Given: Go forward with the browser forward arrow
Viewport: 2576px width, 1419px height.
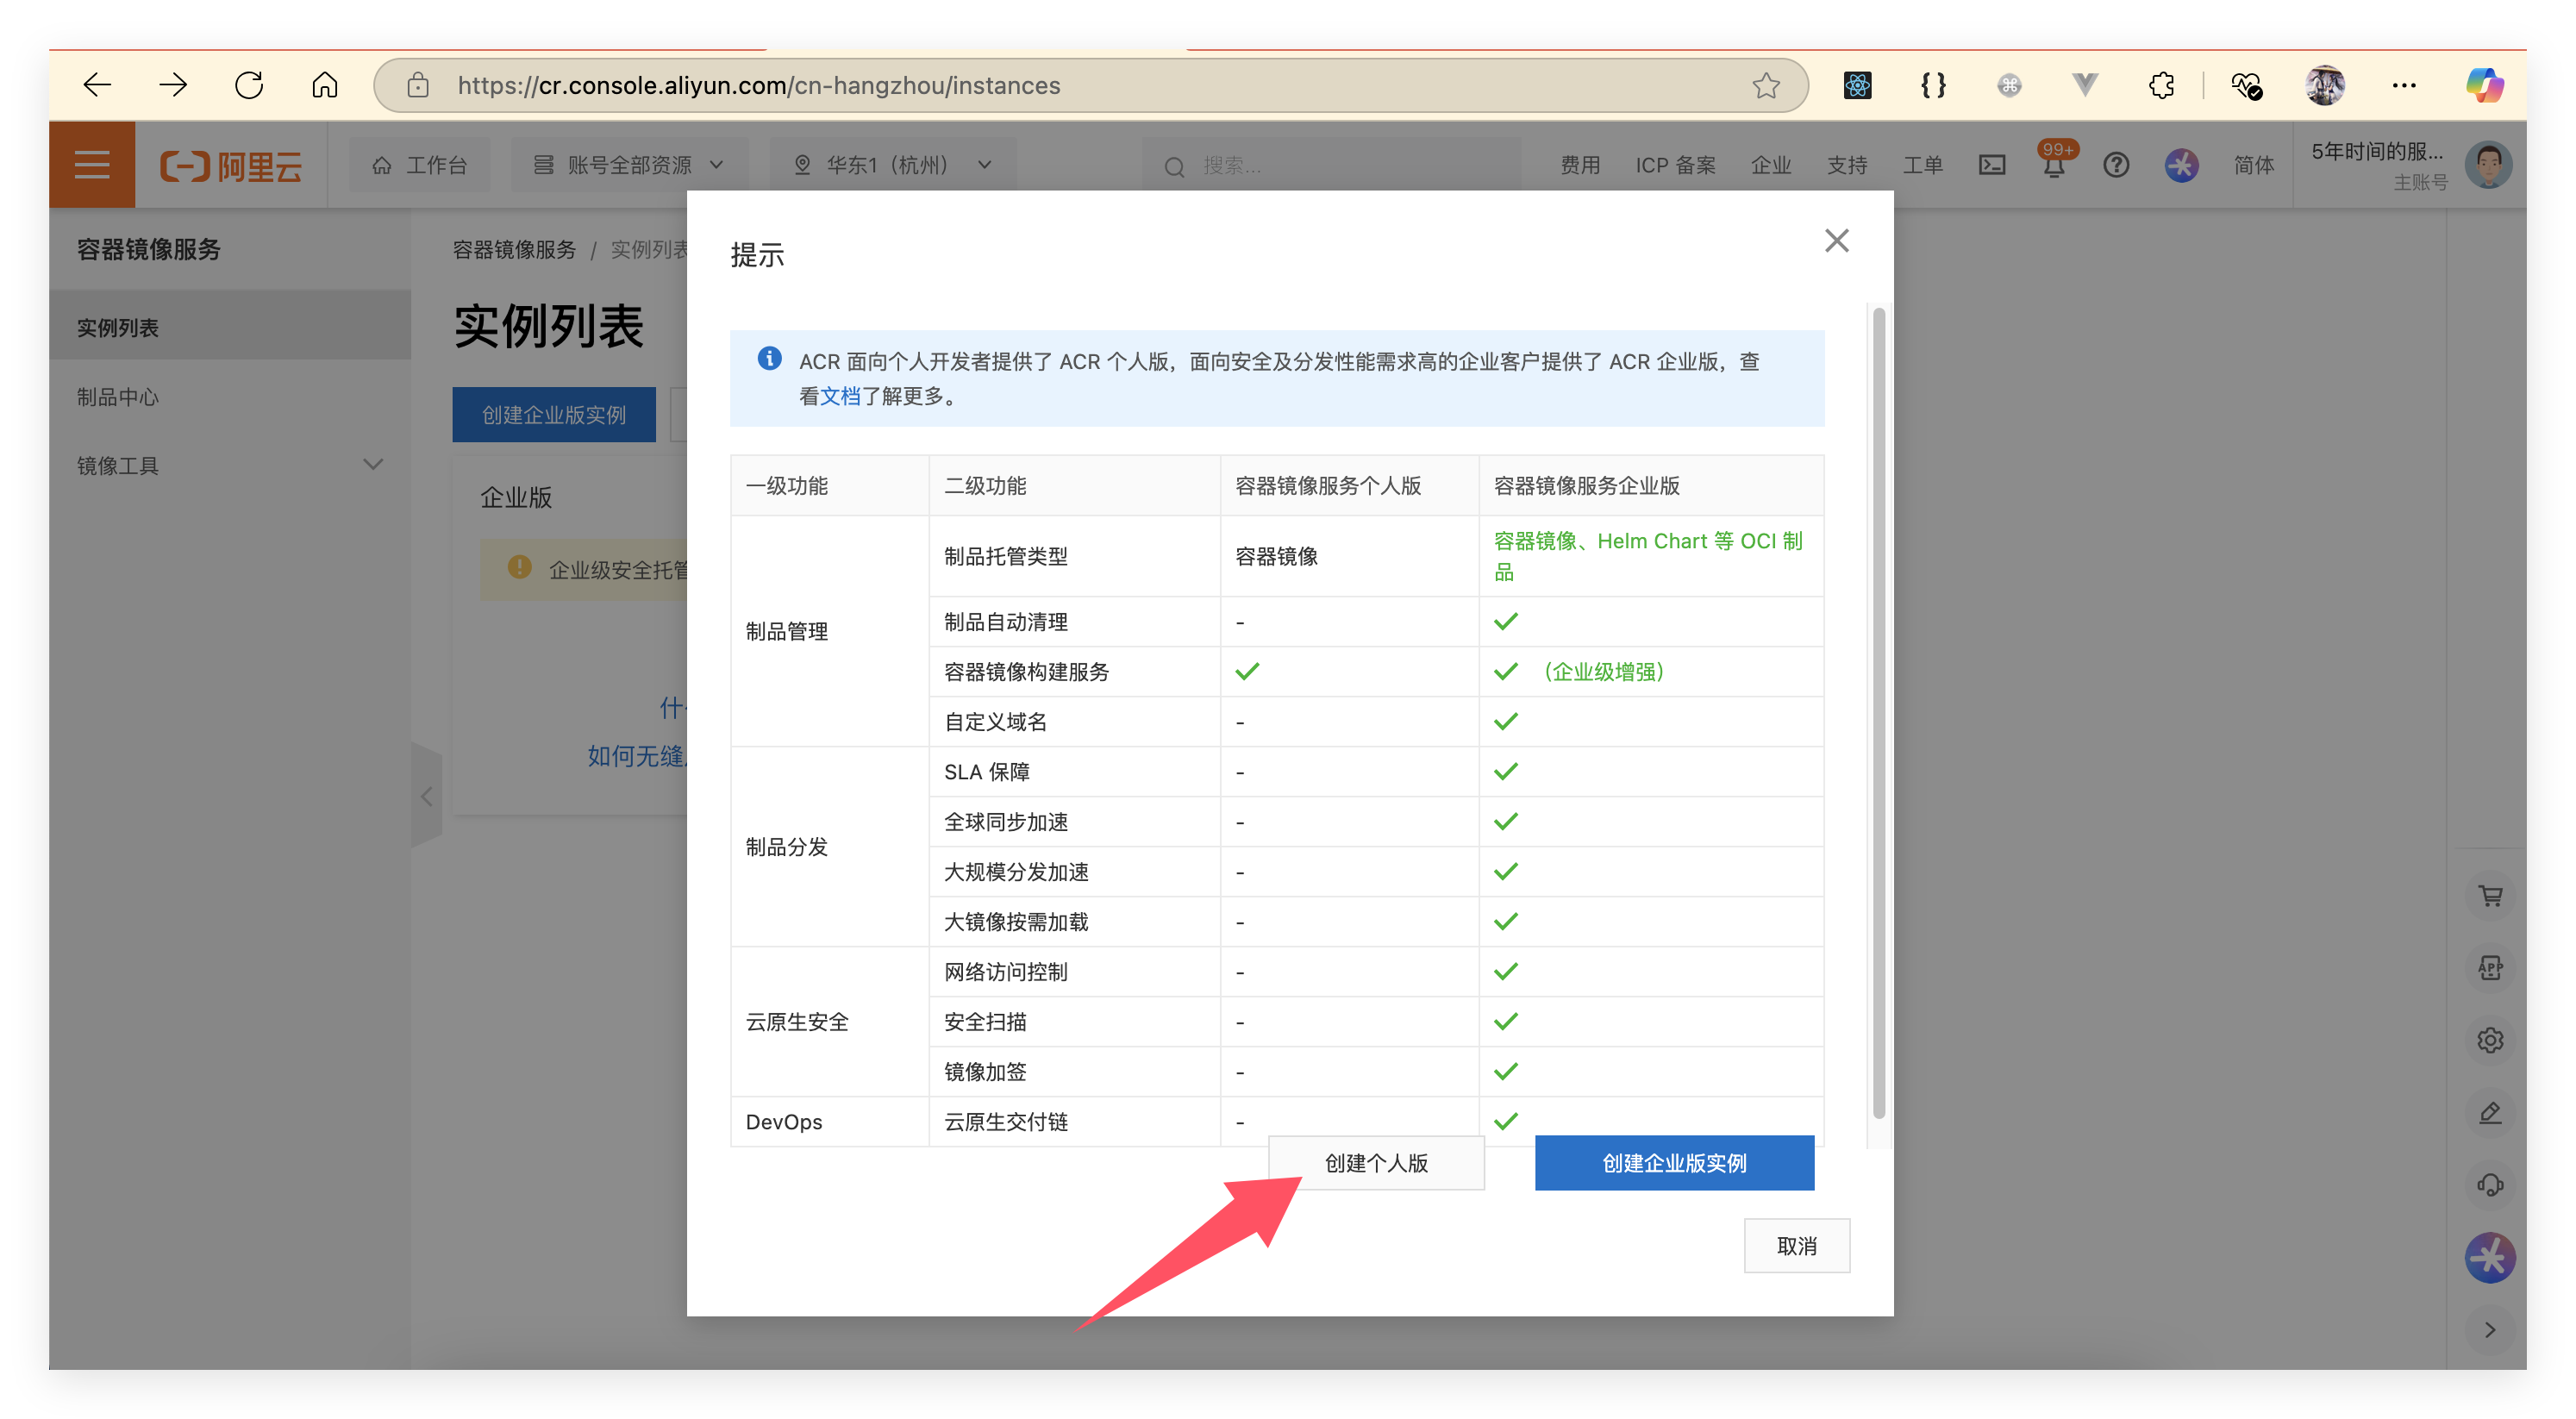Looking at the screenshot, I should [x=173, y=85].
